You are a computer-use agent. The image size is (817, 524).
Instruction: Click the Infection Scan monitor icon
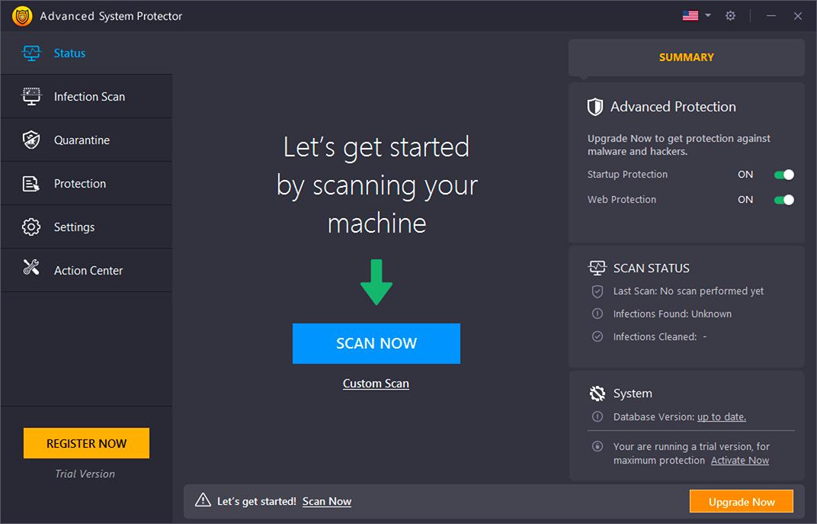click(31, 97)
